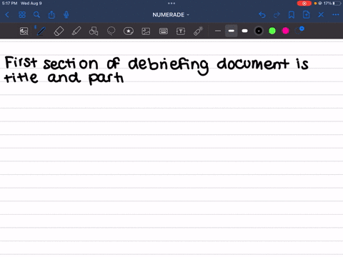Select the laser pointer tool
343x257 pixels.
(x=198, y=31)
